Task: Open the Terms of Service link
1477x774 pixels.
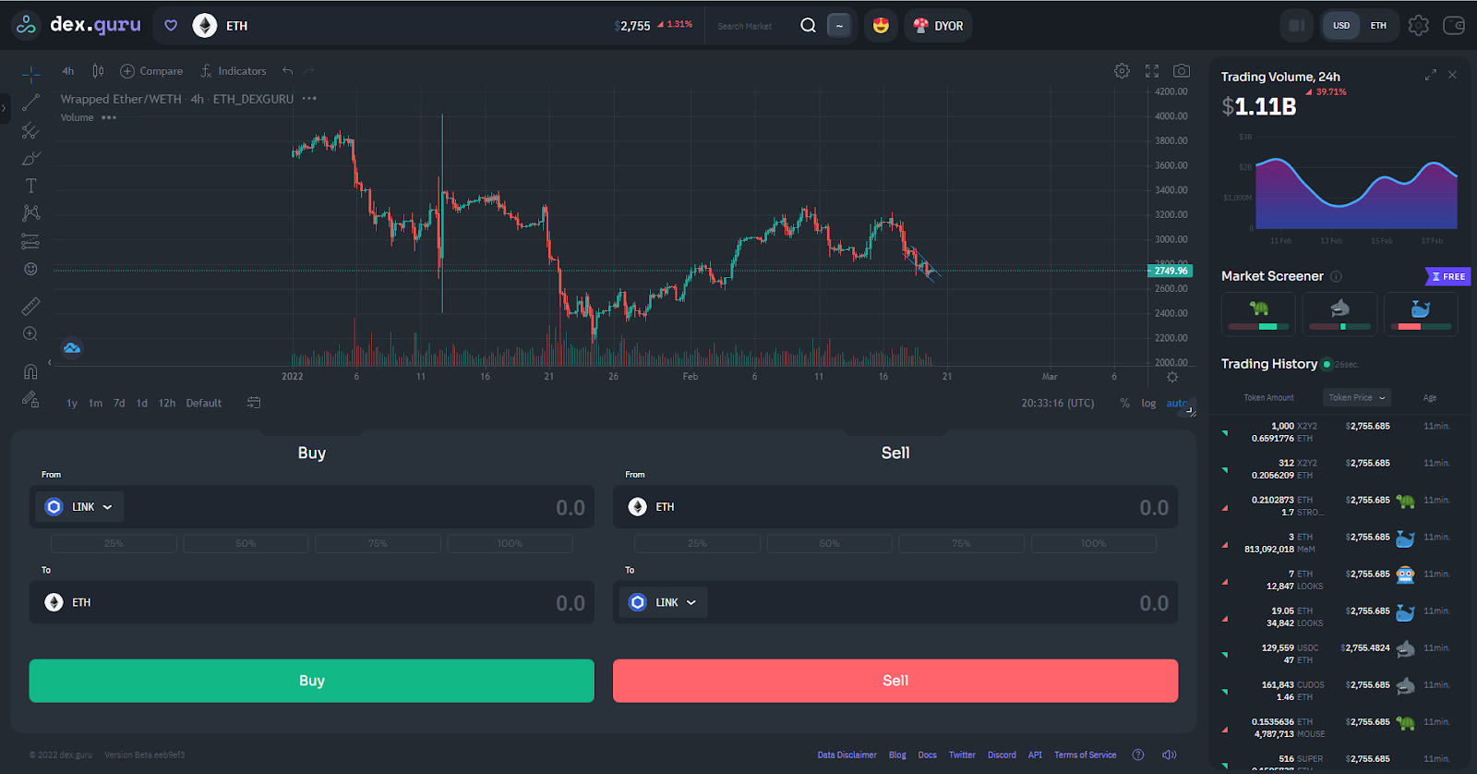Action: [x=1085, y=755]
